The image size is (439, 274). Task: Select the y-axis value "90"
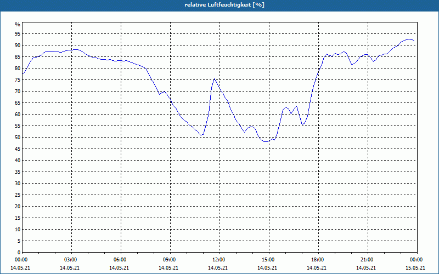18,45
